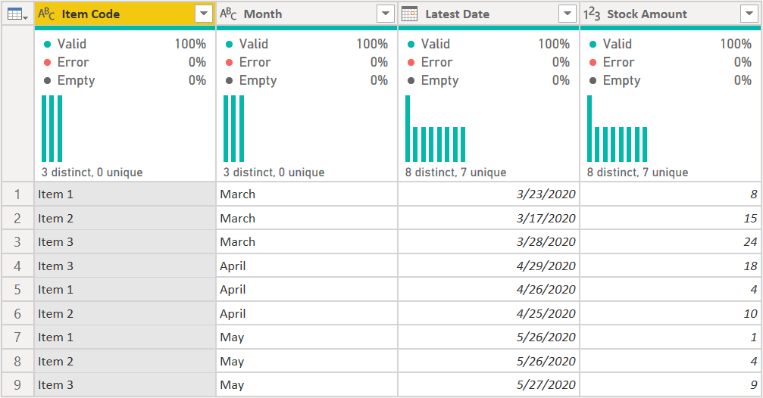Open the Stock Amount filter dropdown
Viewport: 763px width, 398px height.
point(749,14)
